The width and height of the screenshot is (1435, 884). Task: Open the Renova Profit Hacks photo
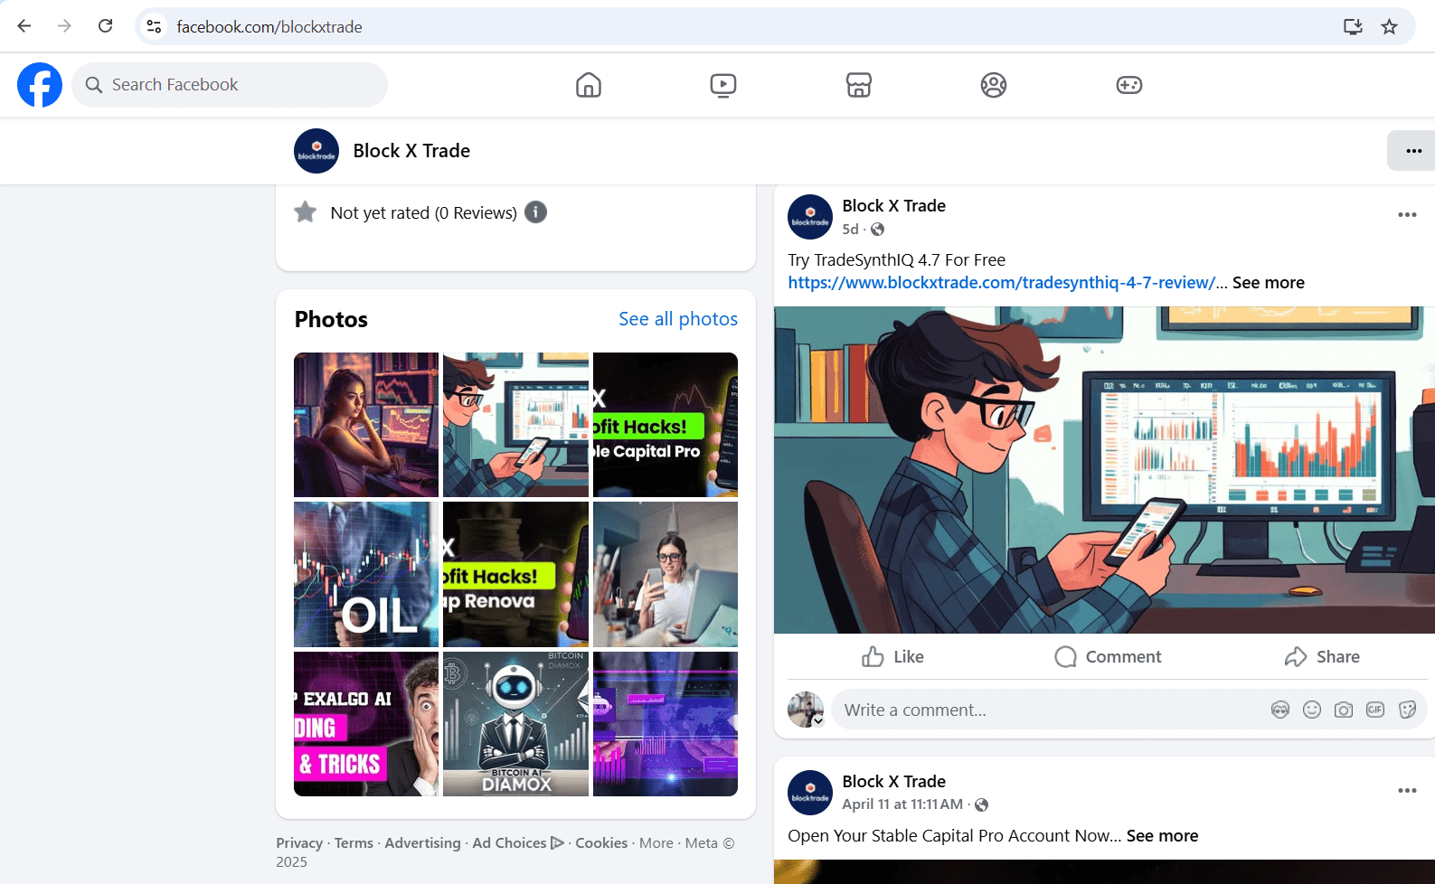point(516,574)
